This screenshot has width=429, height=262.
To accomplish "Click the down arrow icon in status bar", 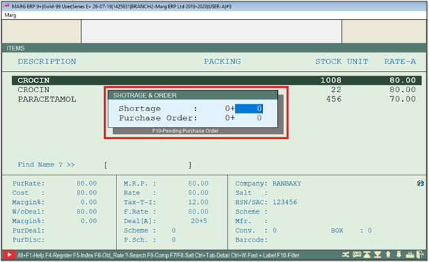I will (398, 255).
